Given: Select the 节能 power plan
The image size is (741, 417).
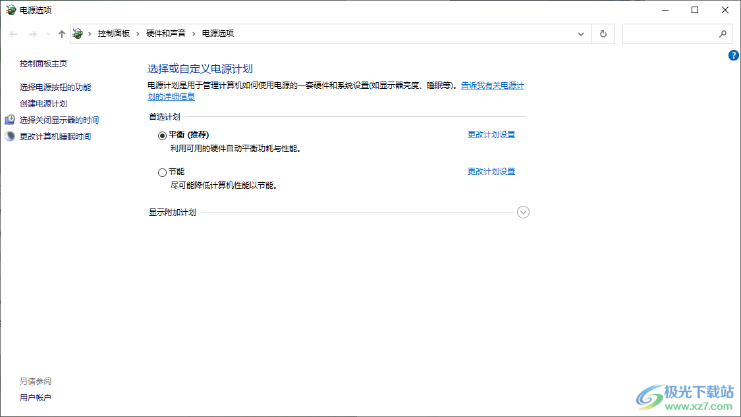Looking at the screenshot, I should coord(161,172).
